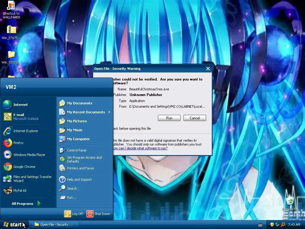Open My Documents folder
Viewport: 305px width, 229px height.
tap(80, 103)
